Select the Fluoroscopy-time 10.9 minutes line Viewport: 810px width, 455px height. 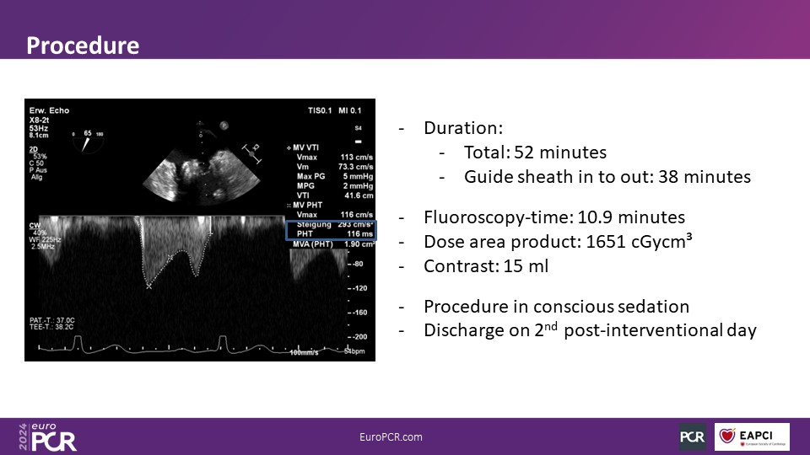(553, 217)
